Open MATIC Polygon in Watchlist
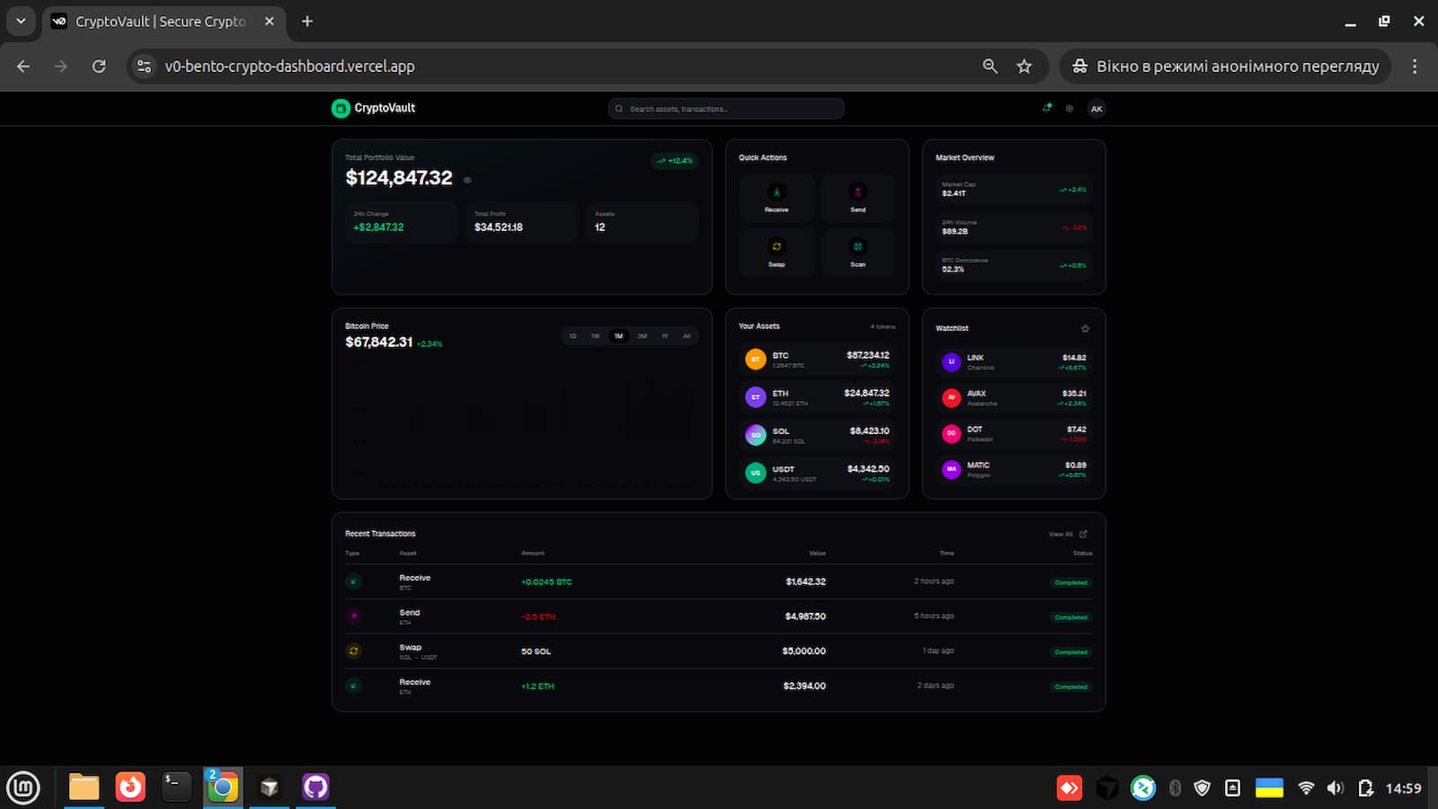Viewport: 1438px width, 809px height. click(x=1014, y=469)
